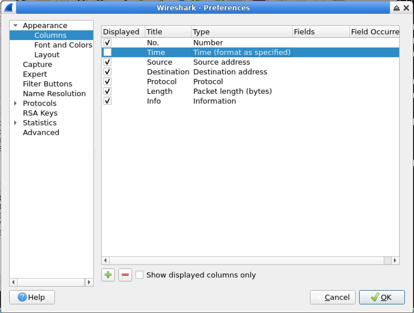Screen dimensions: 414x313
Task: Sort by Displayed column header
Action: click(x=123, y=32)
